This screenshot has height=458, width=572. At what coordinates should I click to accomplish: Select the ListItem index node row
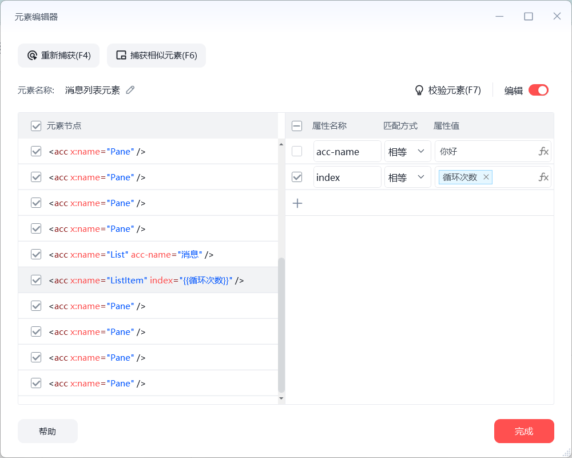pyautogui.click(x=146, y=281)
